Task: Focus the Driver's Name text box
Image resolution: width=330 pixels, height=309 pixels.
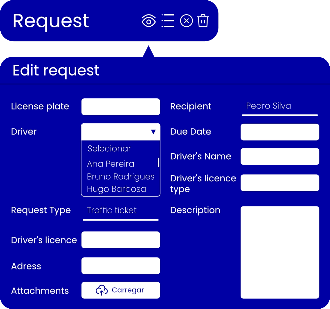Action: pos(280,157)
